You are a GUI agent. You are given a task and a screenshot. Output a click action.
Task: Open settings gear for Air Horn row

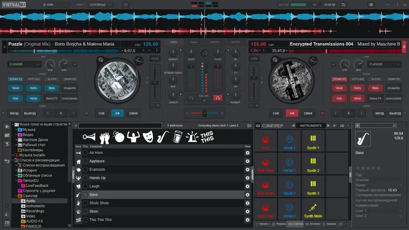[247, 153]
